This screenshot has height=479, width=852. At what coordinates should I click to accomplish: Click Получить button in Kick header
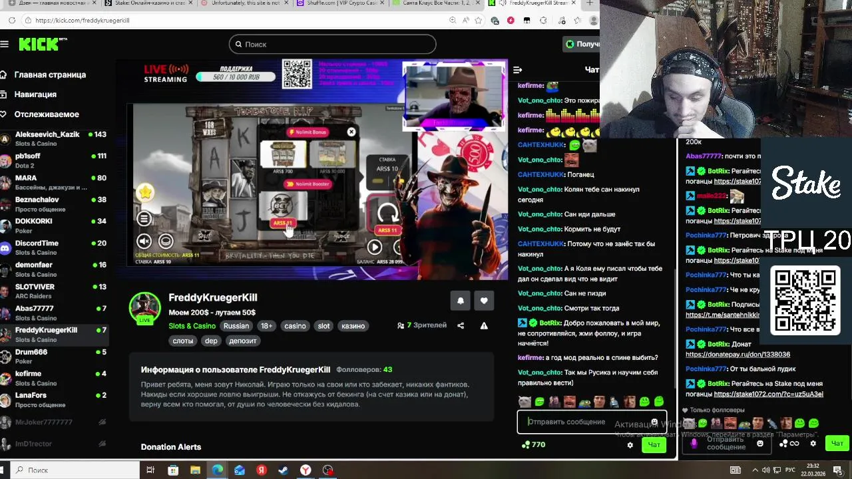pos(581,44)
